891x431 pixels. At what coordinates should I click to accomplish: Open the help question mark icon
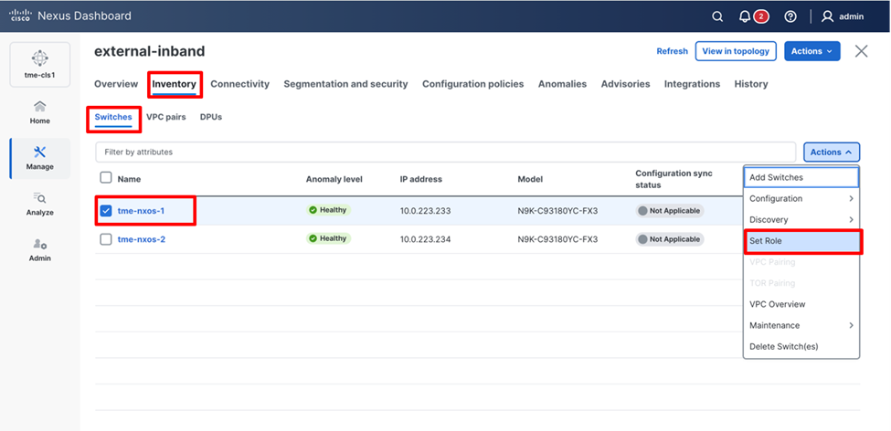point(790,16)
